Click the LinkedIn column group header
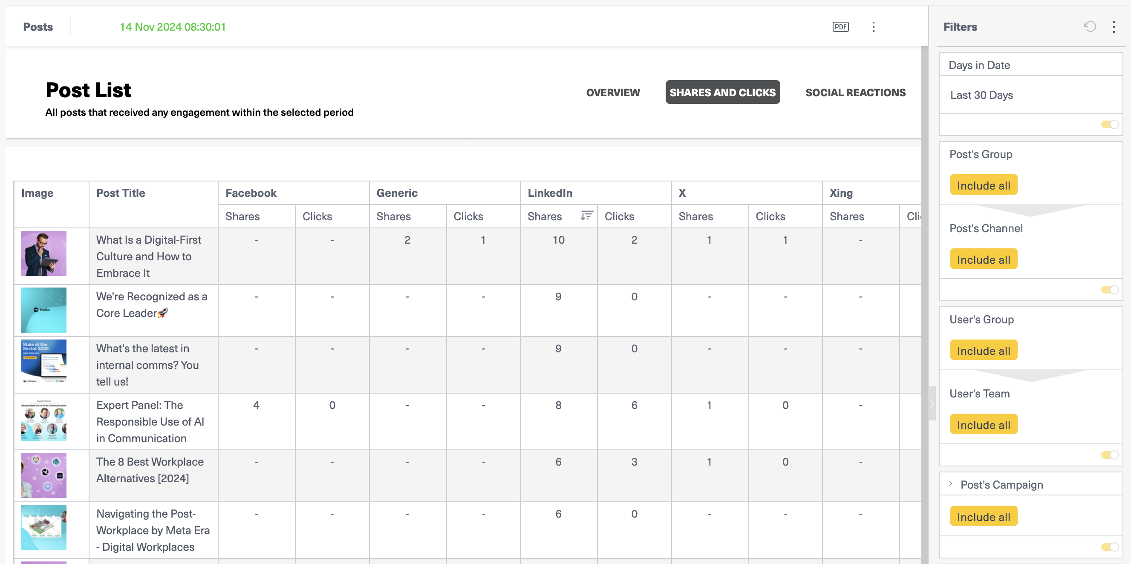 pyautogui.click(x=550, y=193)
